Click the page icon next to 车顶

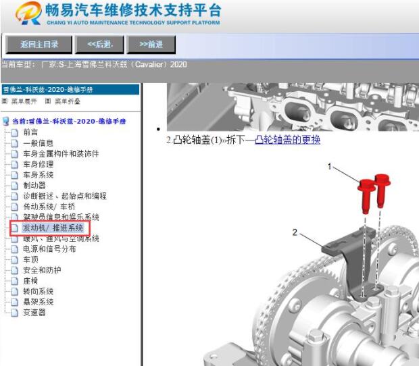pyautogui.click(x=14, y=260)
